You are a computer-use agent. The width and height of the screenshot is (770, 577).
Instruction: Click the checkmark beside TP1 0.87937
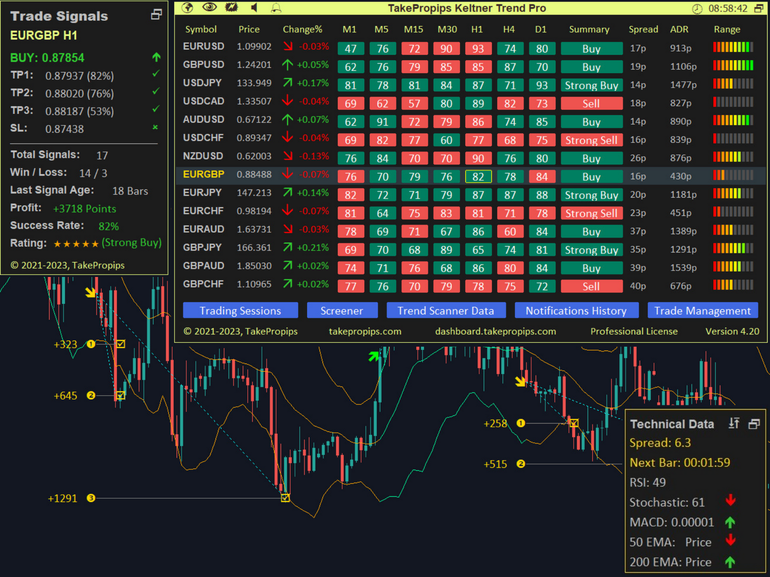tap(156, 74)
